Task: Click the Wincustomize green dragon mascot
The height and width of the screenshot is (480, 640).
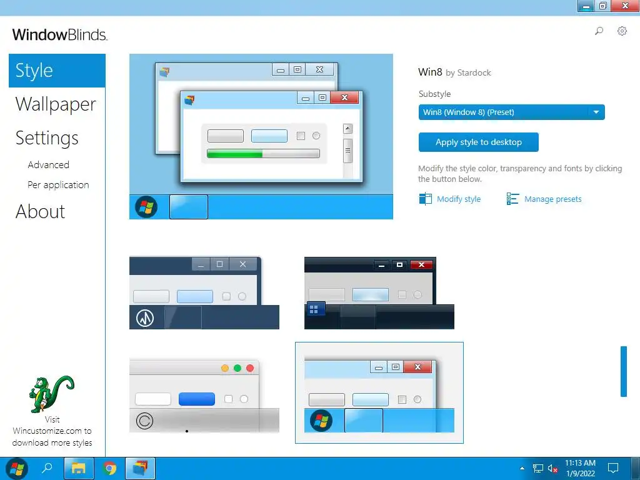Action: pyautogui.click(x=51, y=394)
